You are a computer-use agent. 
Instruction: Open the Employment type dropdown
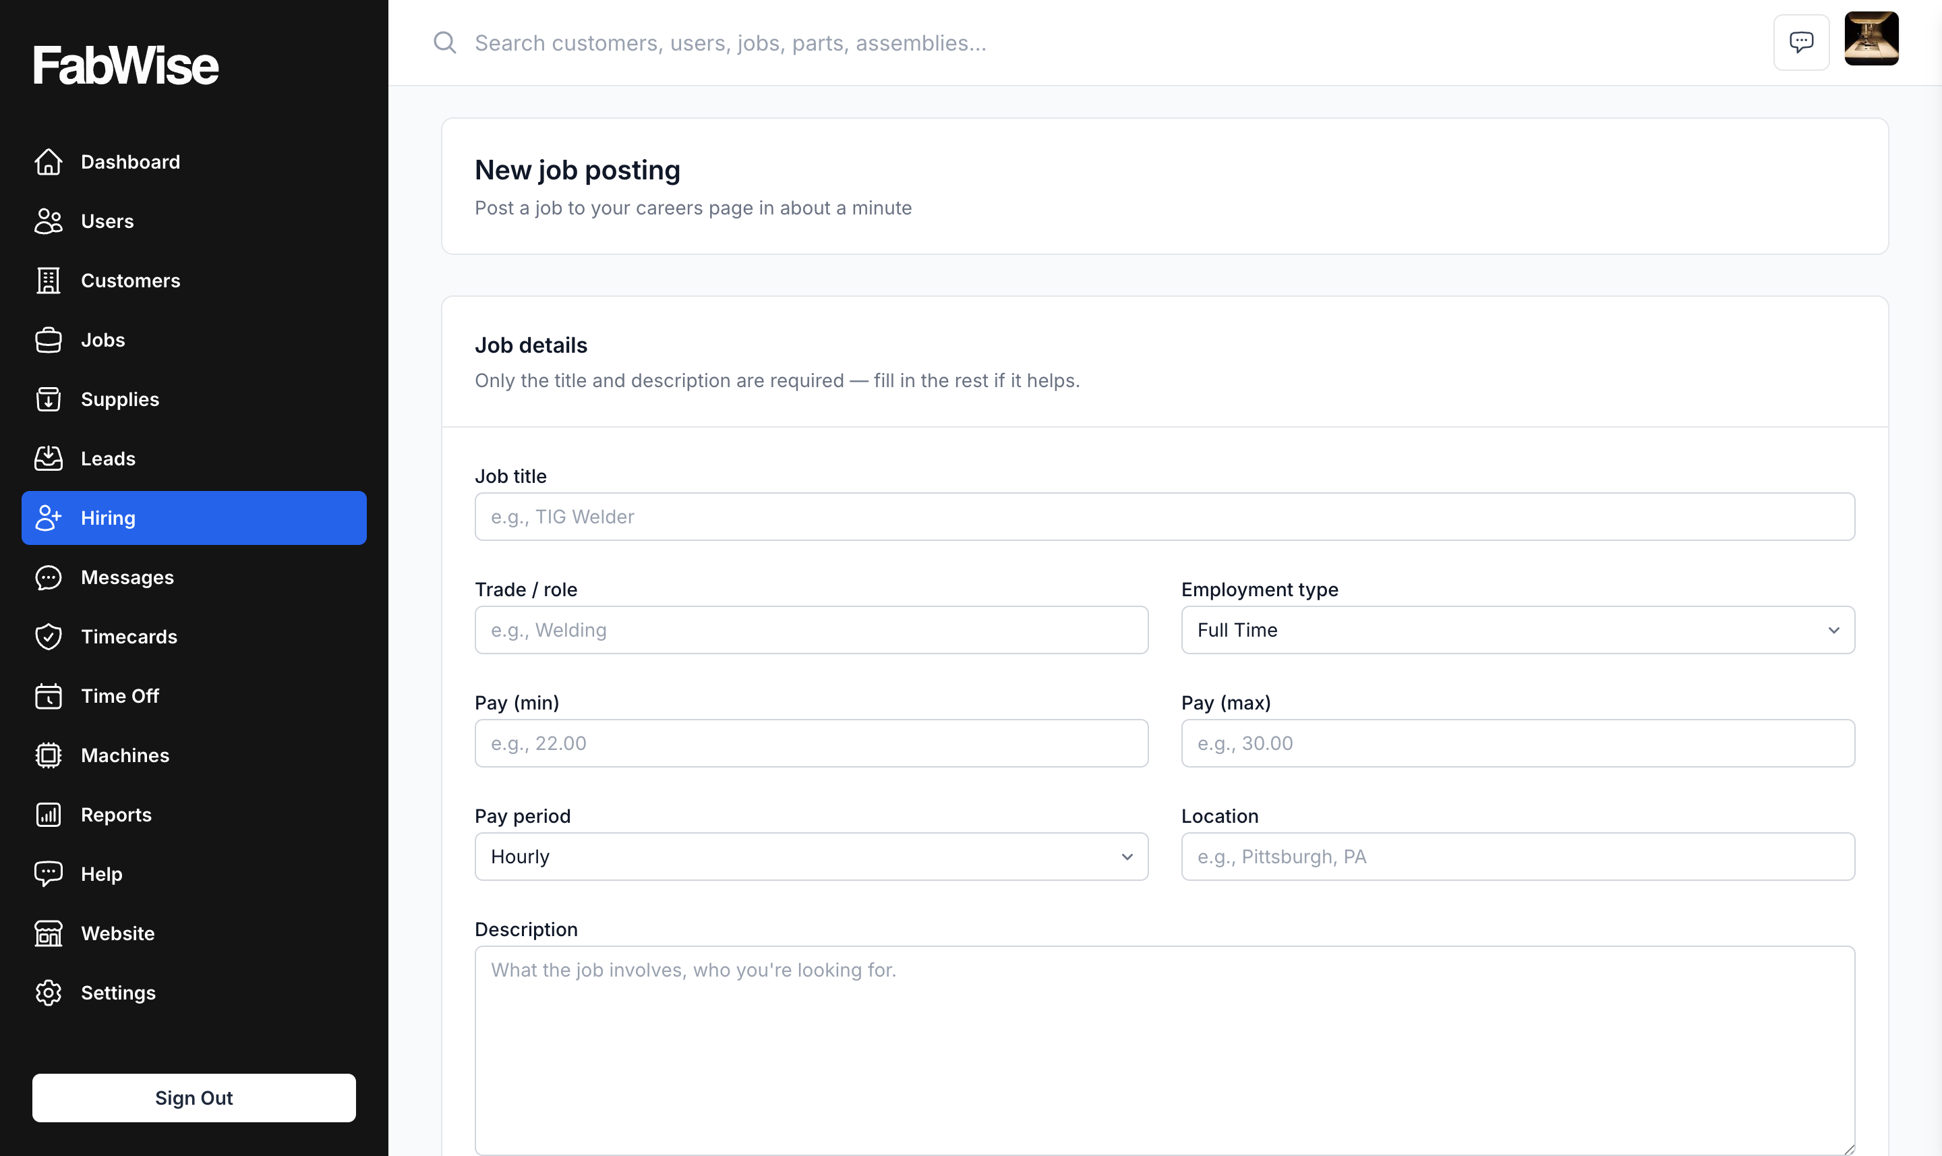point(1518,630)
